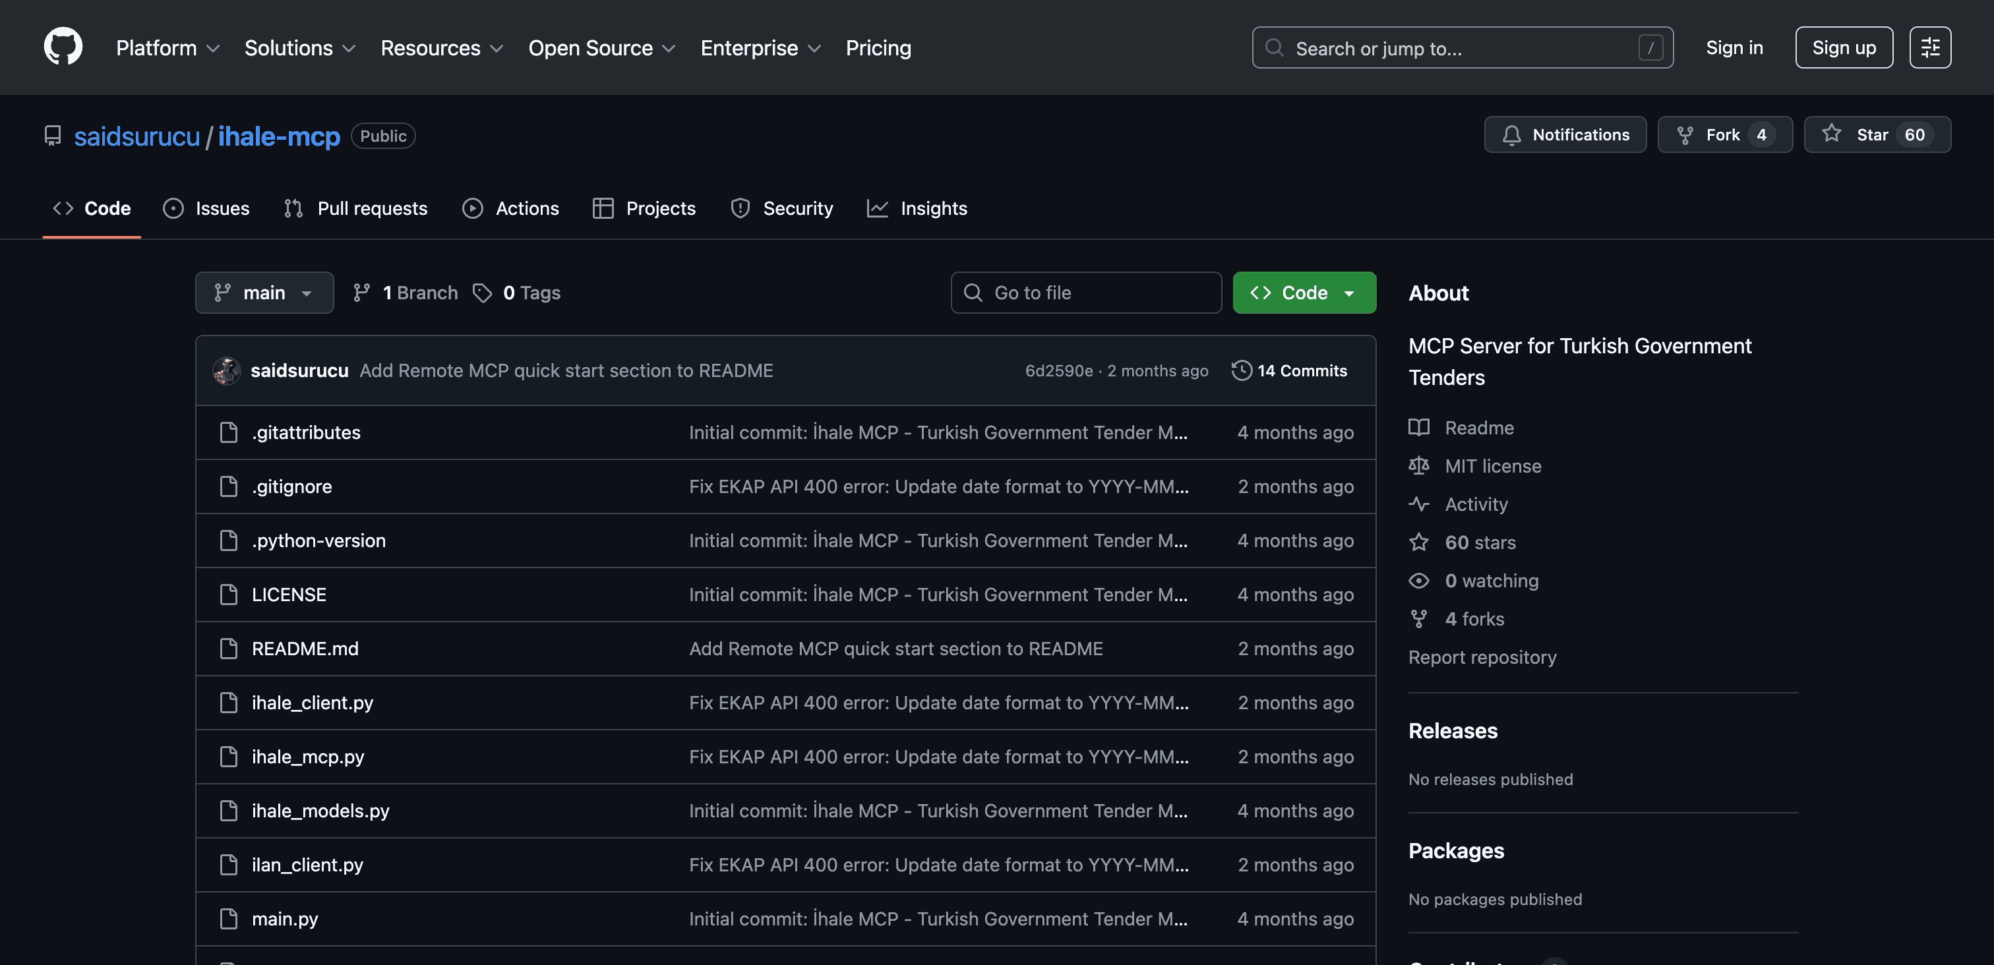Screen dimensions: 1994x965
Task: Click the commit history clock icon
Action: coord(1241,370)
